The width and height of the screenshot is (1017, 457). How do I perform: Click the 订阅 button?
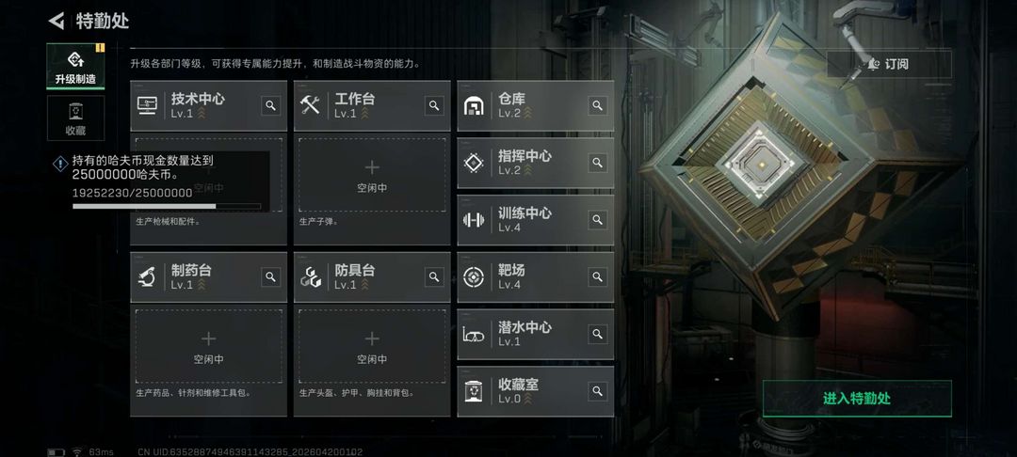(889, 64)
